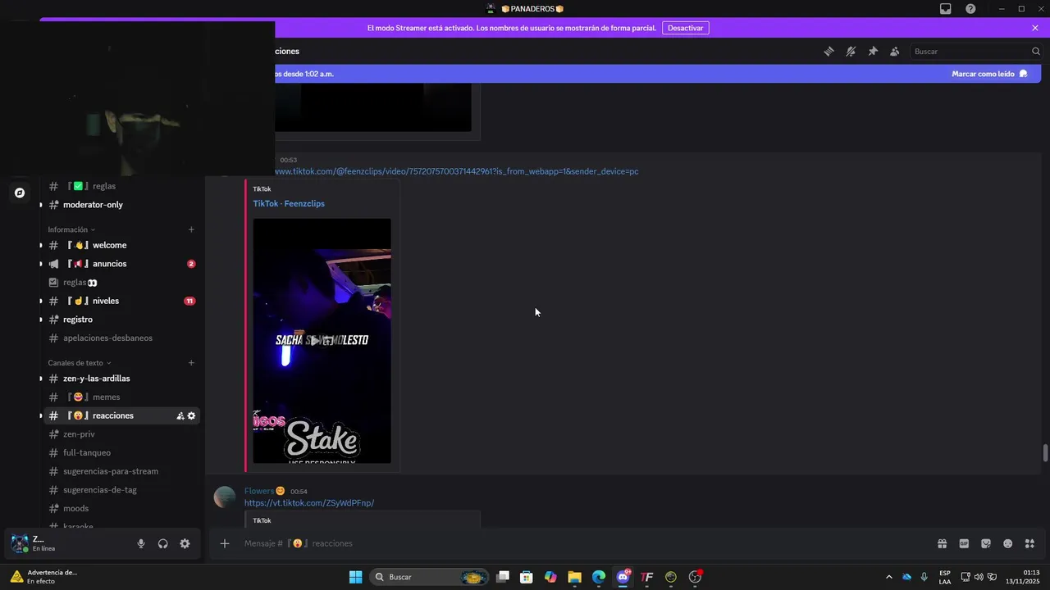
Task: Focus the Mensaje # reacciones input box
Action: point(582,543)
